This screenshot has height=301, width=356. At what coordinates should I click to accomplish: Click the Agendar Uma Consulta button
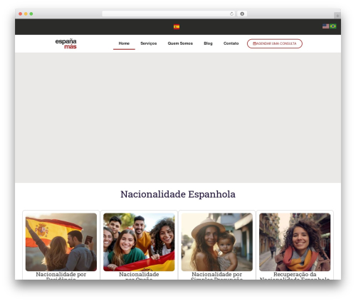(275, 43)
